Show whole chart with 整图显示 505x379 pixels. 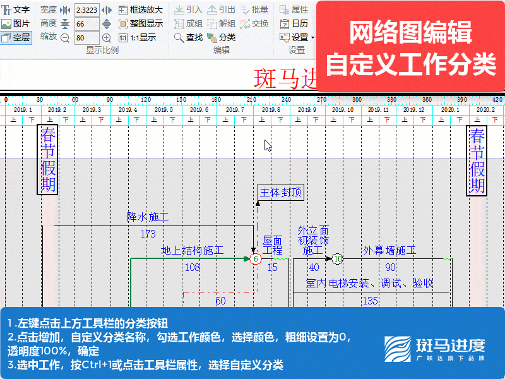tap(141, 23)
